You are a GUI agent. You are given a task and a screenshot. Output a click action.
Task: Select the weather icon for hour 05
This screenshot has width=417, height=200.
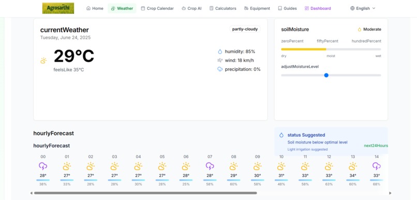coord(162,166)
